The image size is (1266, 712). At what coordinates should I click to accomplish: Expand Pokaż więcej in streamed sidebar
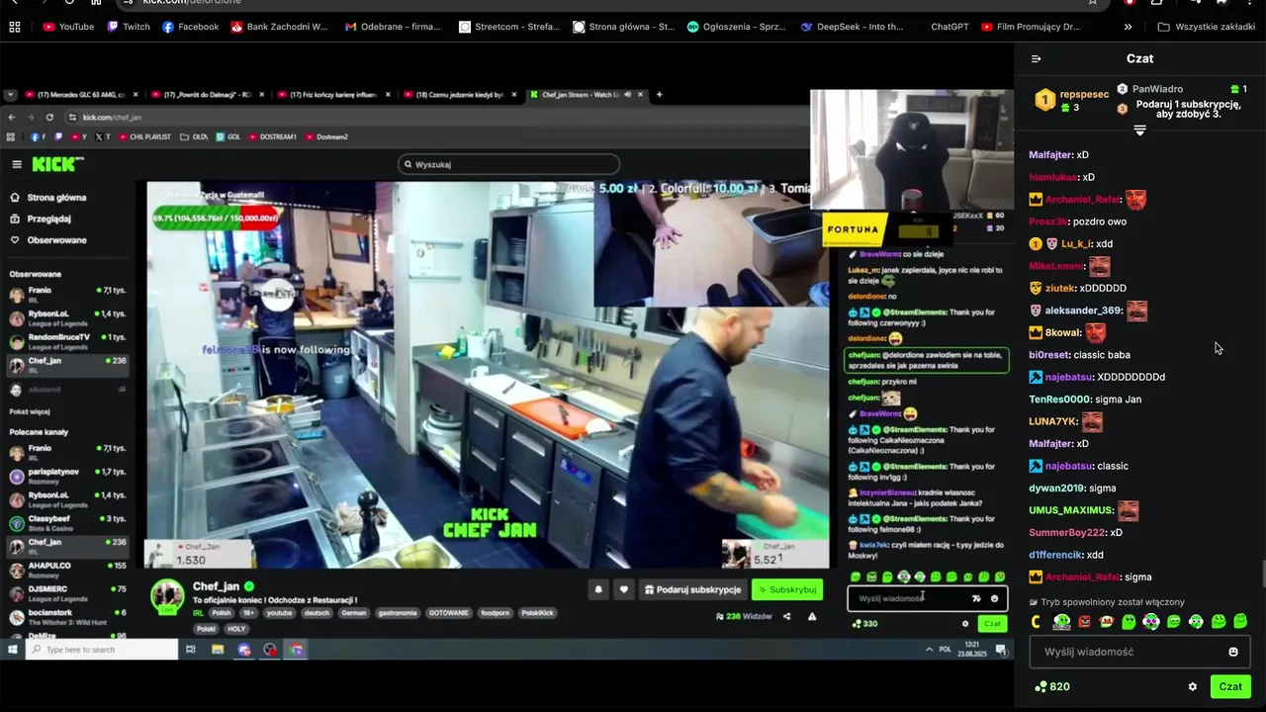tap(30, 411)
